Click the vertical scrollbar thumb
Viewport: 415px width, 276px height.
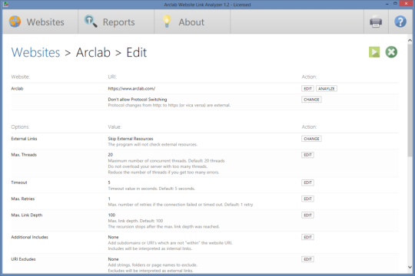pos(410,100)
